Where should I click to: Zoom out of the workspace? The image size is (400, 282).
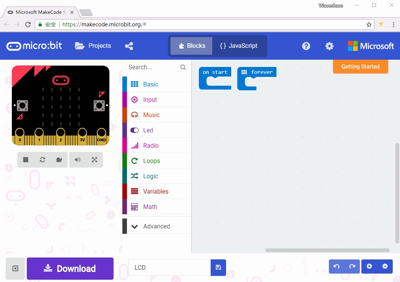pyautogui.click(x=385, y=266)
